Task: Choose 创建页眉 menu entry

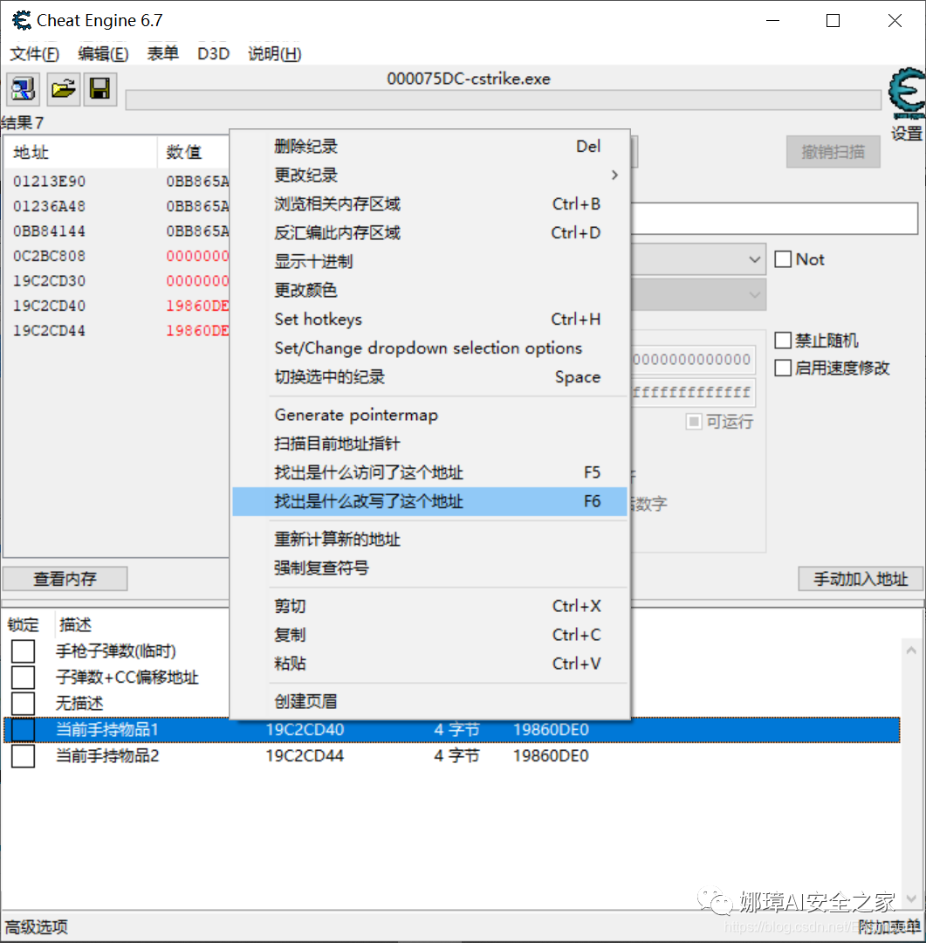Action: (x=430, y=702)
